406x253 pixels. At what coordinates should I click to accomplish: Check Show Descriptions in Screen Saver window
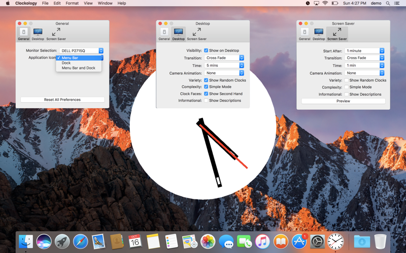coord(347,94)
